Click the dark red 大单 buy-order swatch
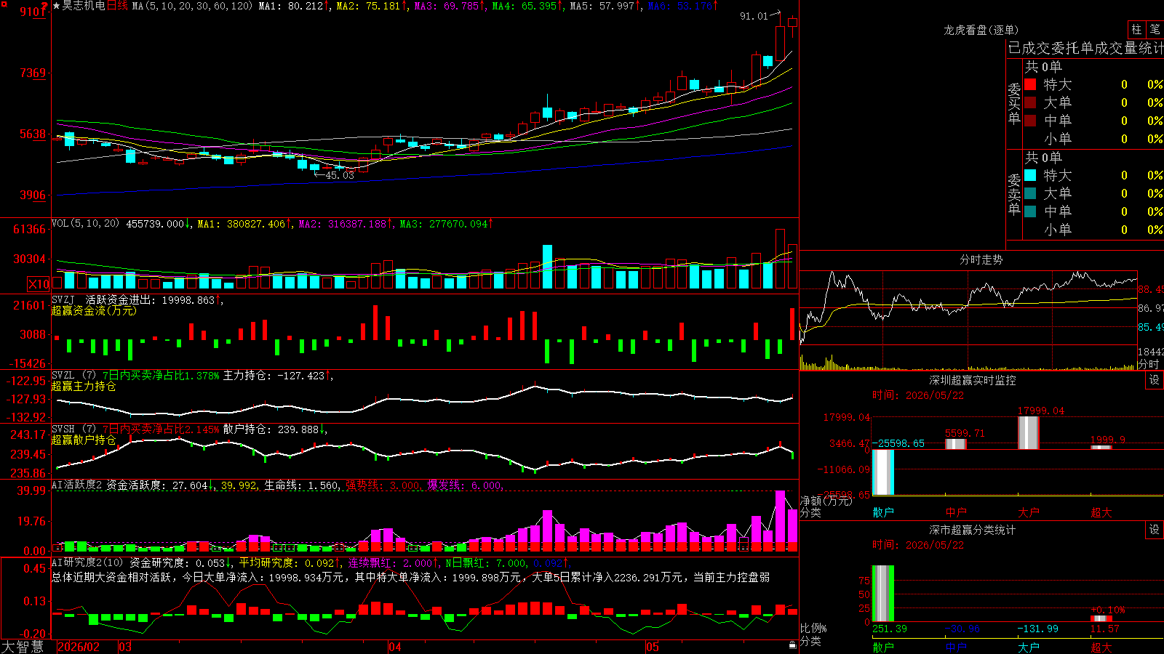 click(1030, 102)
